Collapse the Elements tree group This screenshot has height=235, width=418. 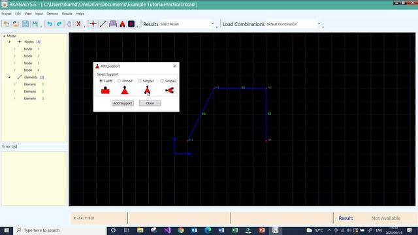click(10, 77)
